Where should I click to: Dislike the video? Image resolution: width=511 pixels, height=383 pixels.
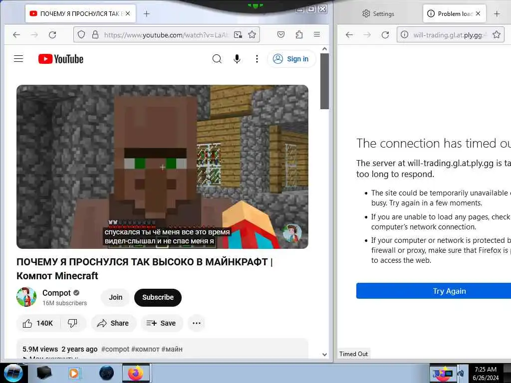72,323
